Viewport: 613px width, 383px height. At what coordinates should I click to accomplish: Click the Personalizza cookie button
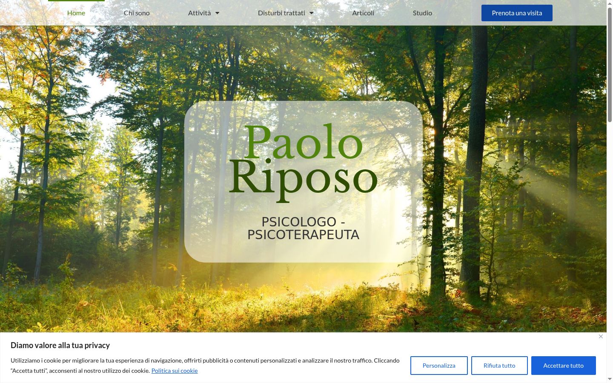coord(439,366)
